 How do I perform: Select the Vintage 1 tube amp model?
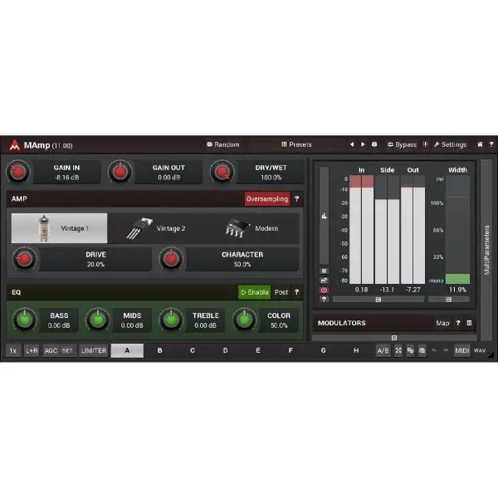pos(59,228)
